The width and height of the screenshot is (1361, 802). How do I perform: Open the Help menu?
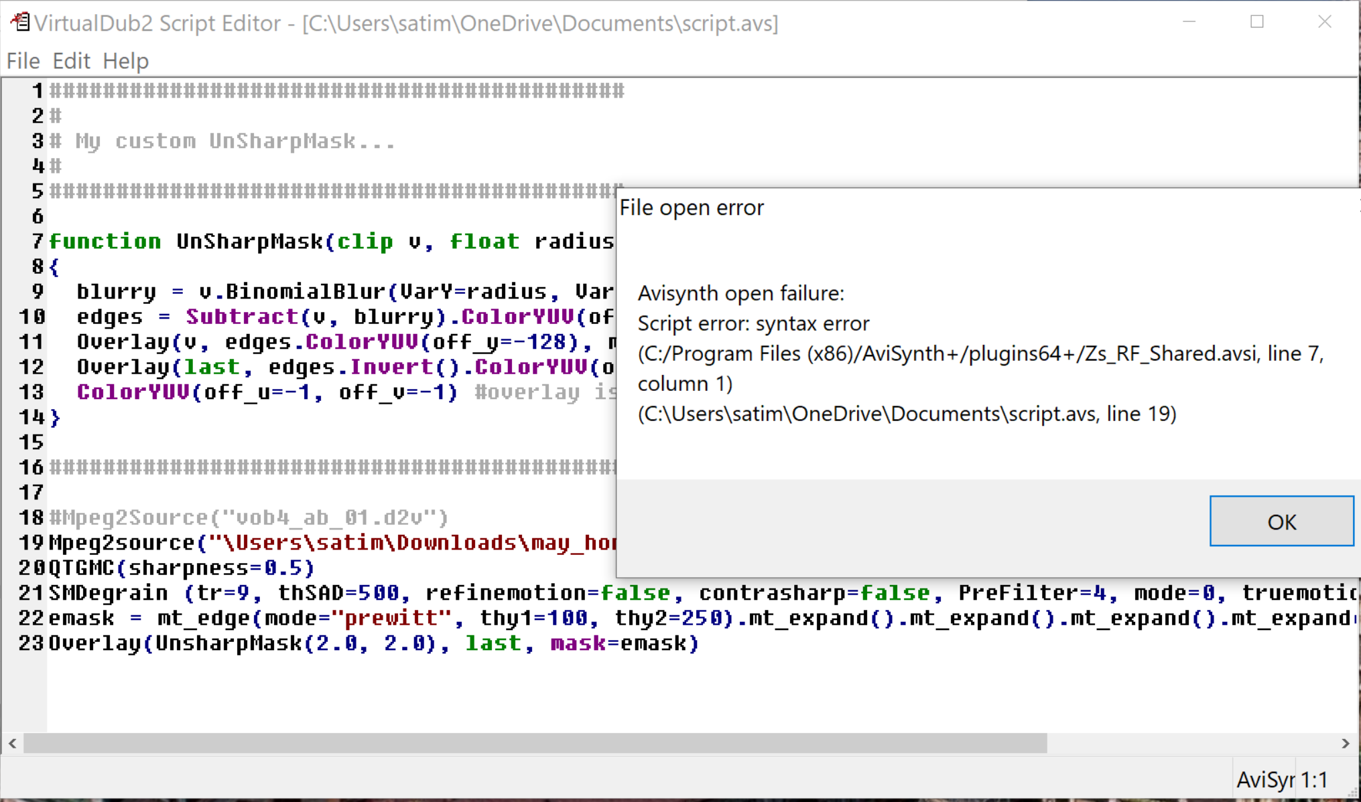126,61
